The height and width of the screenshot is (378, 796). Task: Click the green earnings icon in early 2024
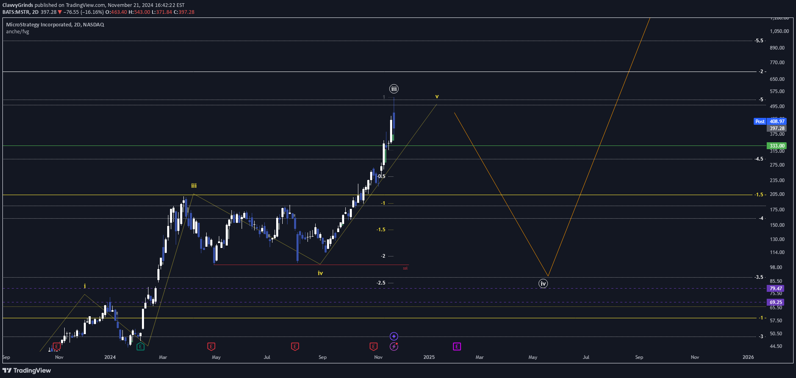(x=140, y=347)
